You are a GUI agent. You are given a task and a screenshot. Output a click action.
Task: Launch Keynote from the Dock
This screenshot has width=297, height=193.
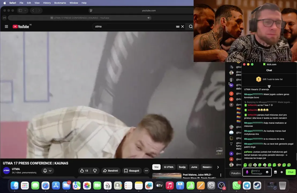tap(180, 185)
